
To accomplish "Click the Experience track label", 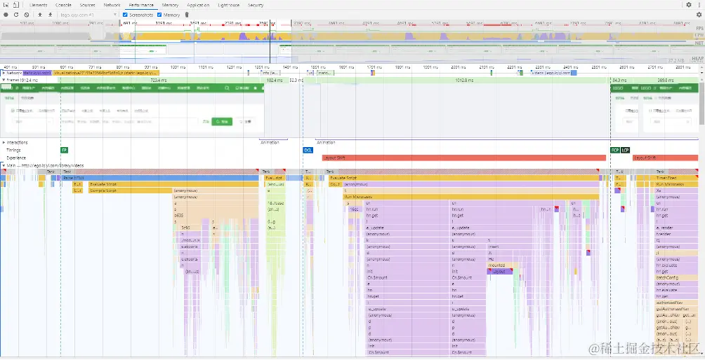I will click(x=16, y=158).
